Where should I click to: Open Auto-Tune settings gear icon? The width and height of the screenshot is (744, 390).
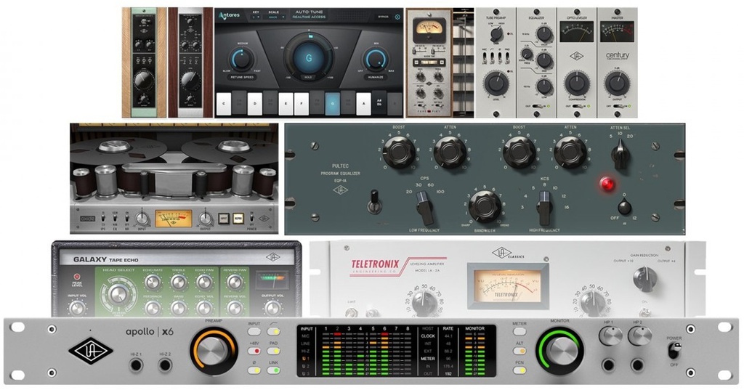coord(397,17)
